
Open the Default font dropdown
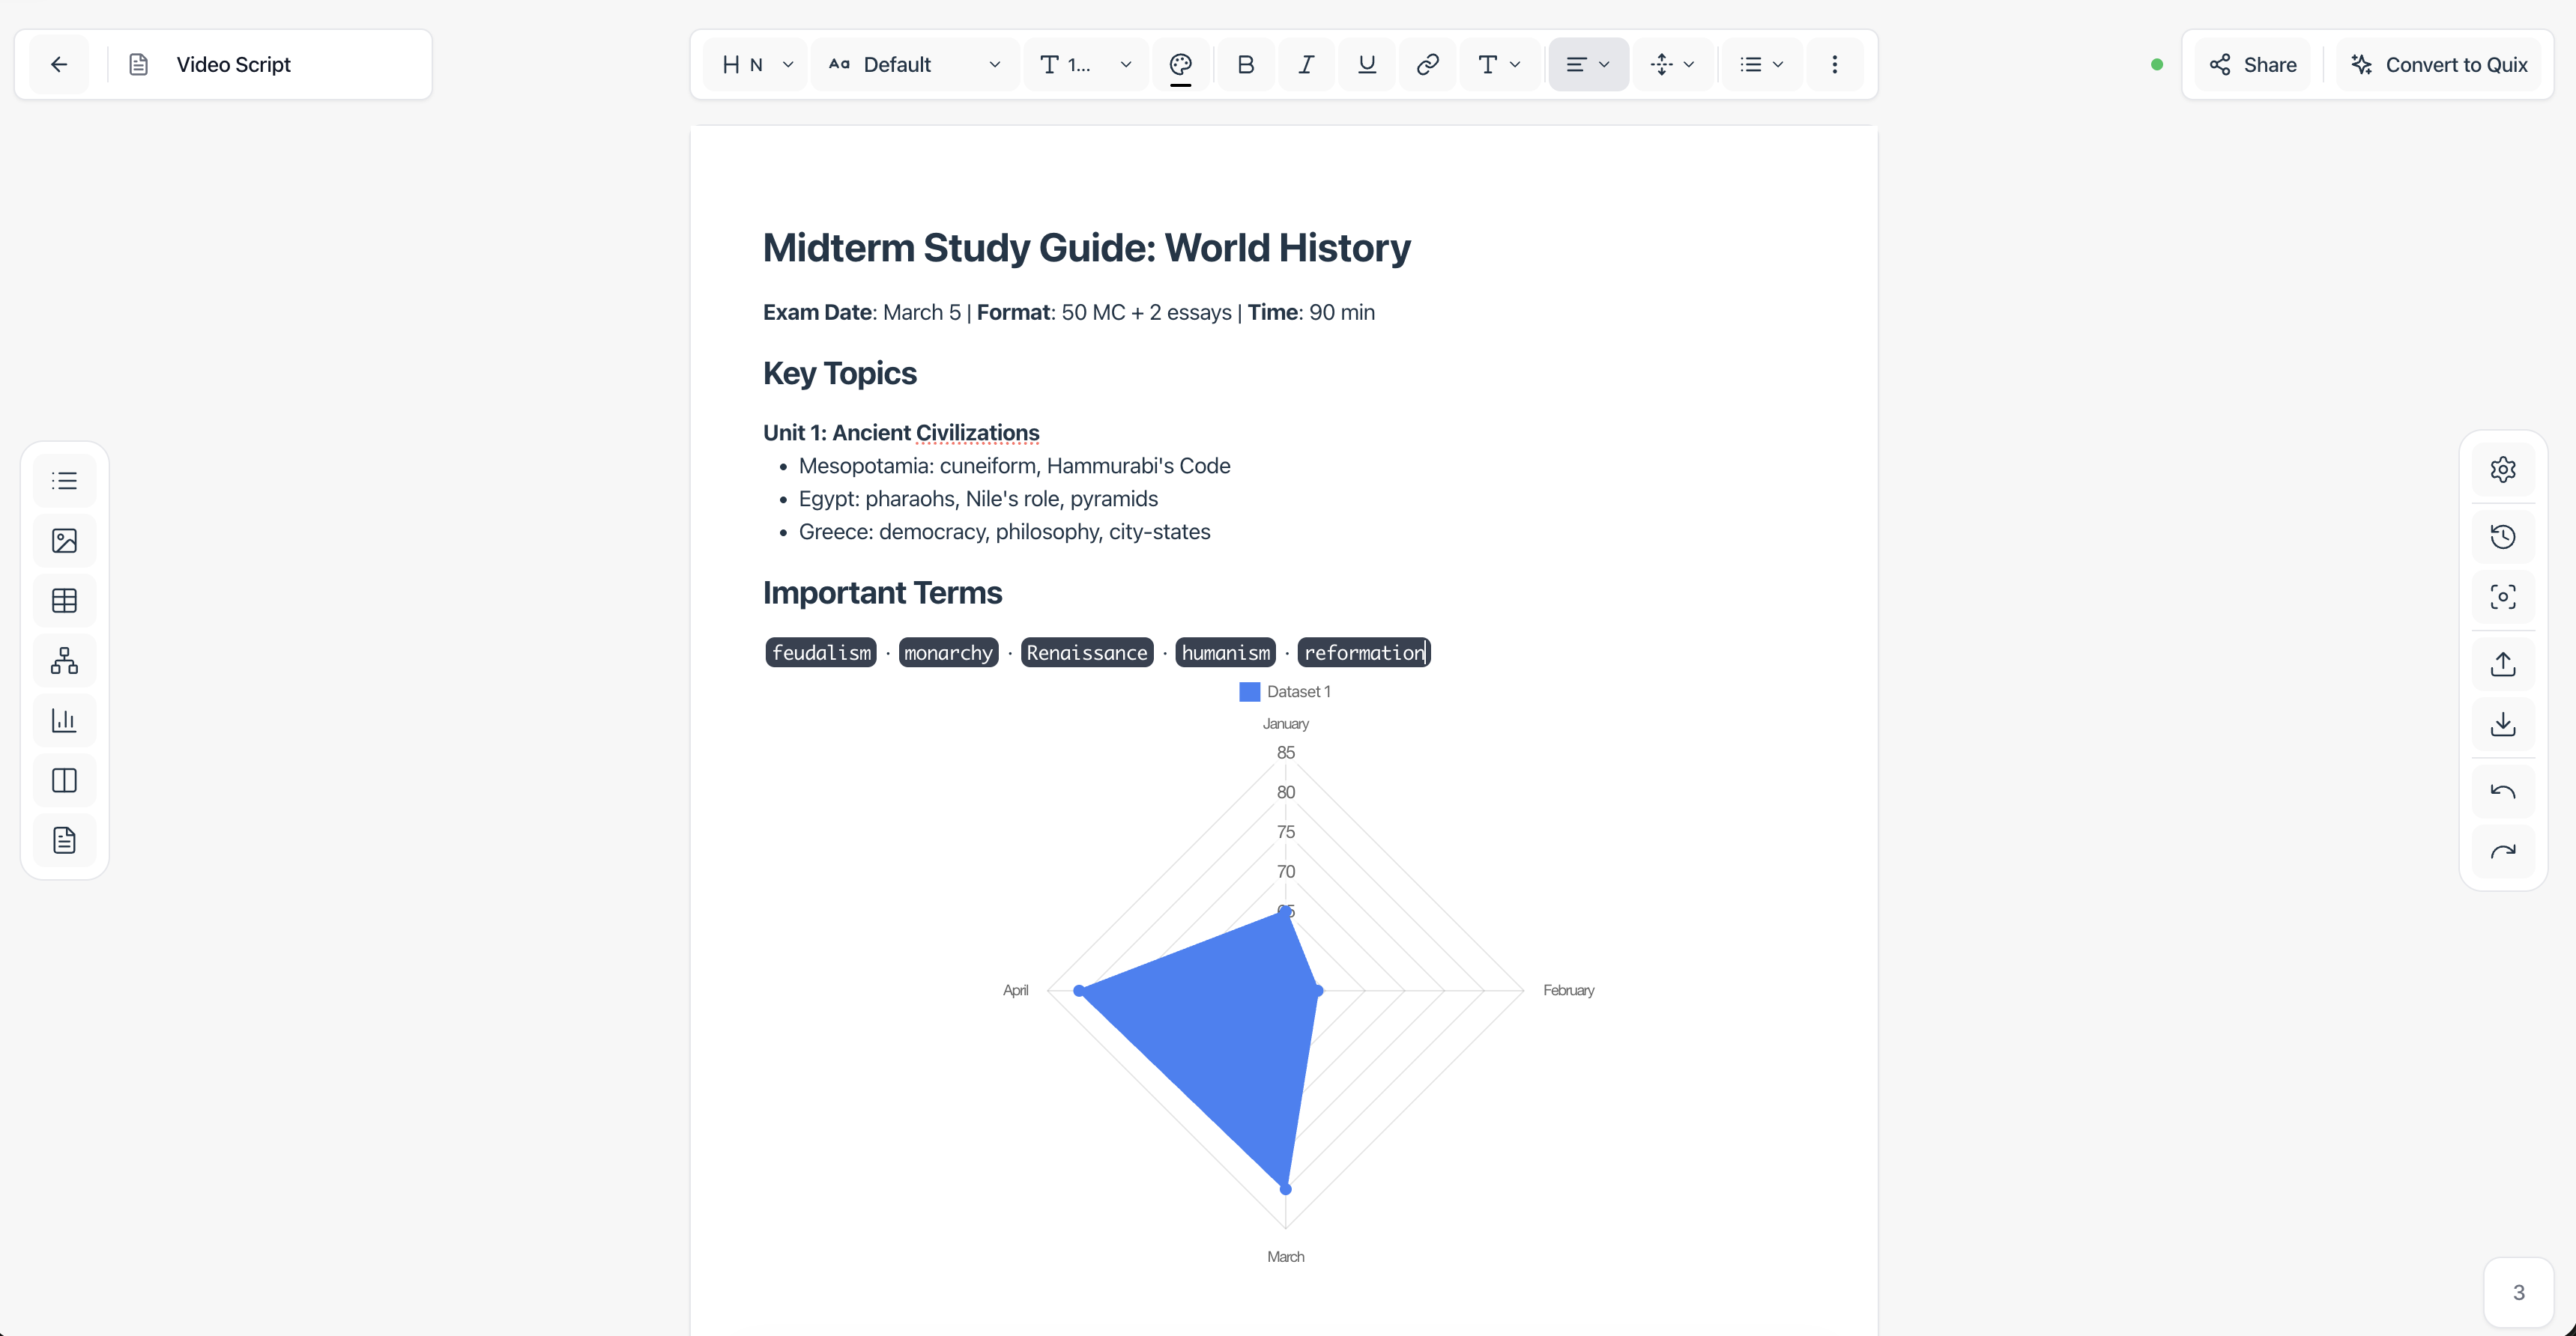(x=915, y=65)
